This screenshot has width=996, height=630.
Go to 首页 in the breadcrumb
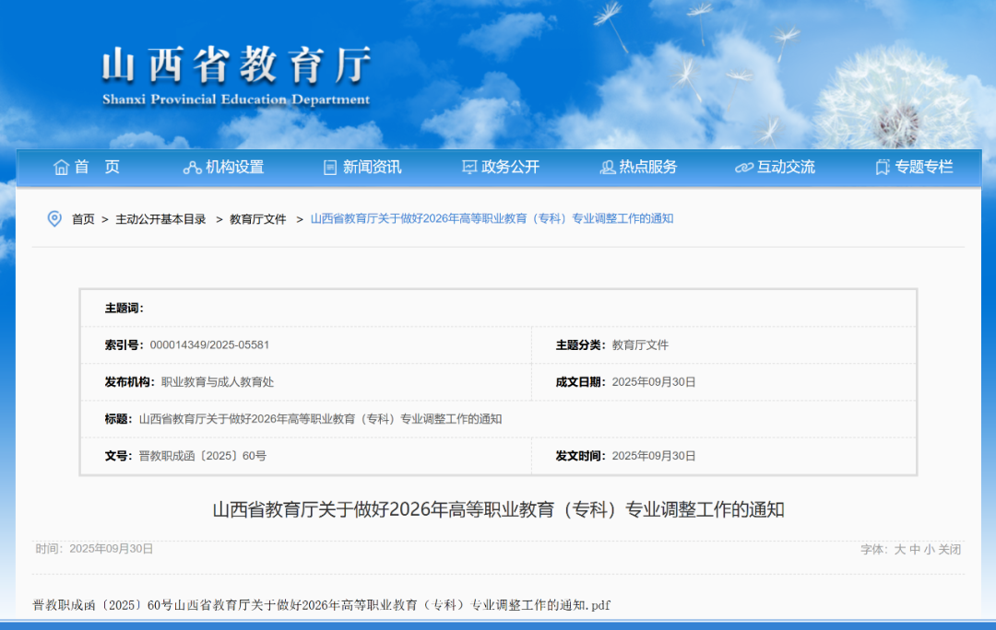83,219
